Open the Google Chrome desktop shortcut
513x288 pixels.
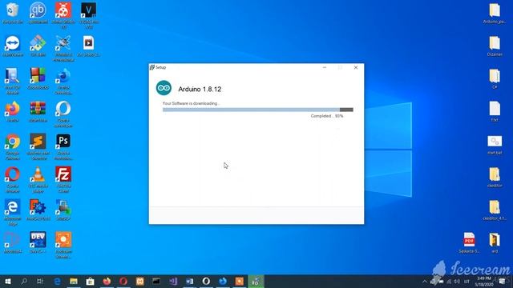click(x=13, y=142)
